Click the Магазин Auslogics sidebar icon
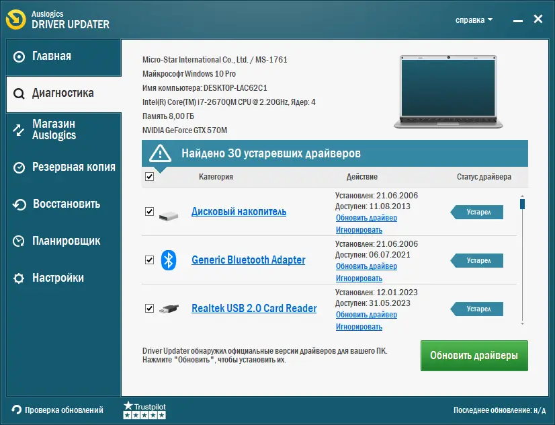 [x=18, y=129]
